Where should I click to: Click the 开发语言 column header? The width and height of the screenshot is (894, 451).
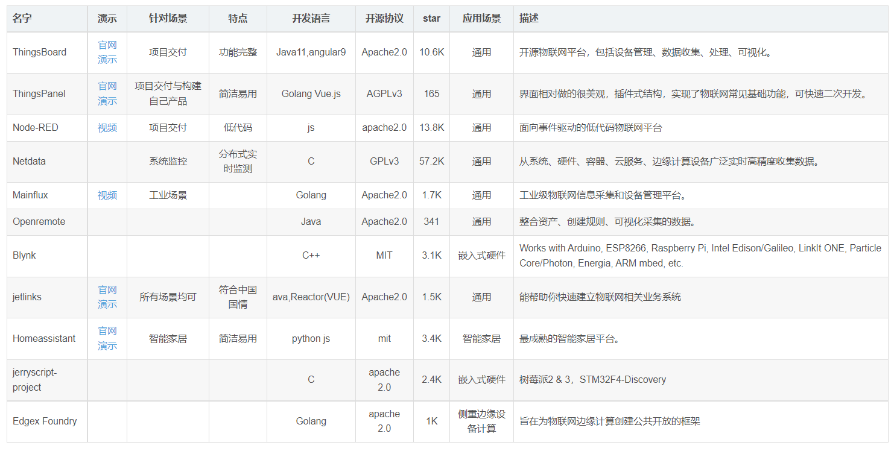(x=311, y=19)
